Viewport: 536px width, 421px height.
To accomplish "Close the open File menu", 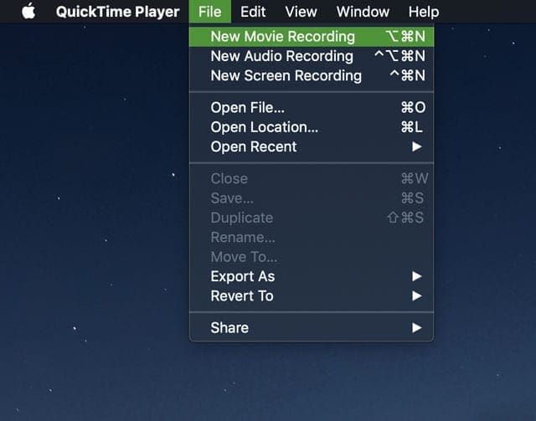I will tap(209, 12).
